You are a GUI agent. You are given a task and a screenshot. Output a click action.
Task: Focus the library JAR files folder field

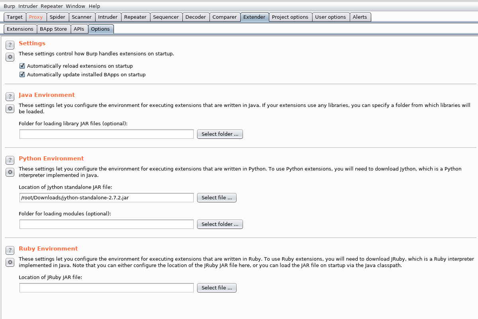coord(107,134)
